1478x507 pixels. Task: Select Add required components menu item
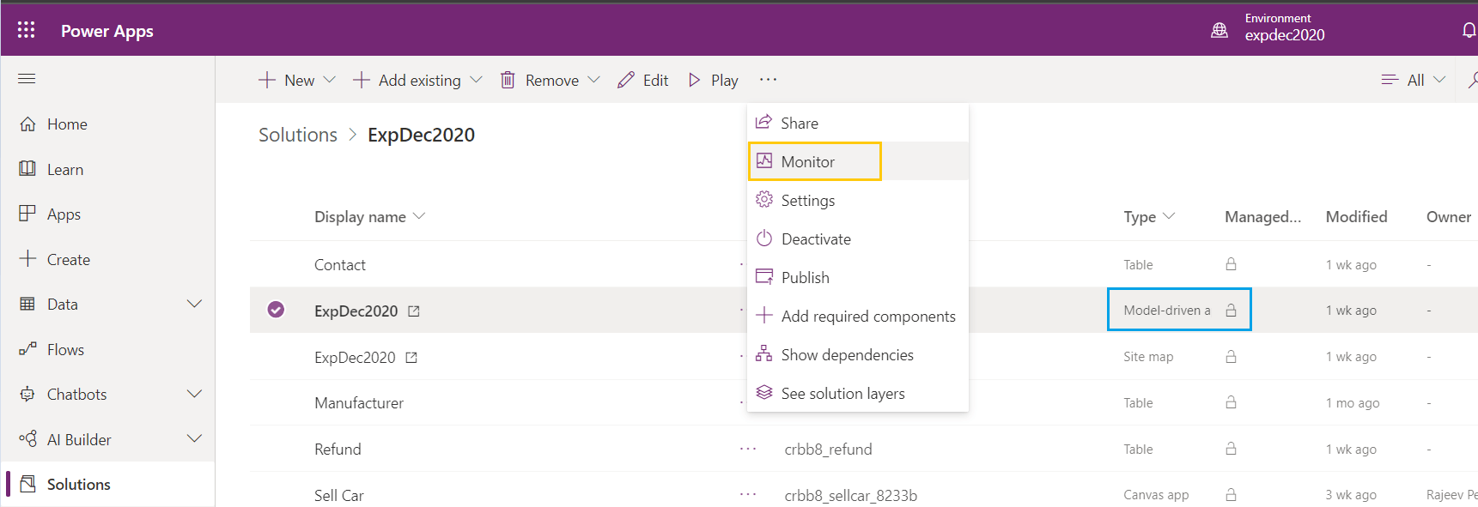[858, 316]
